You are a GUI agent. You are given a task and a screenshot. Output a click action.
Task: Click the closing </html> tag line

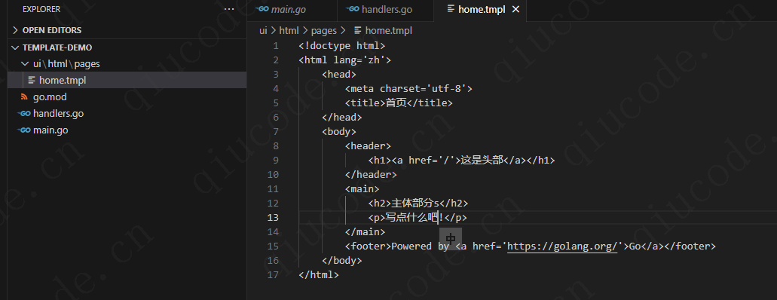click(319, 274)
